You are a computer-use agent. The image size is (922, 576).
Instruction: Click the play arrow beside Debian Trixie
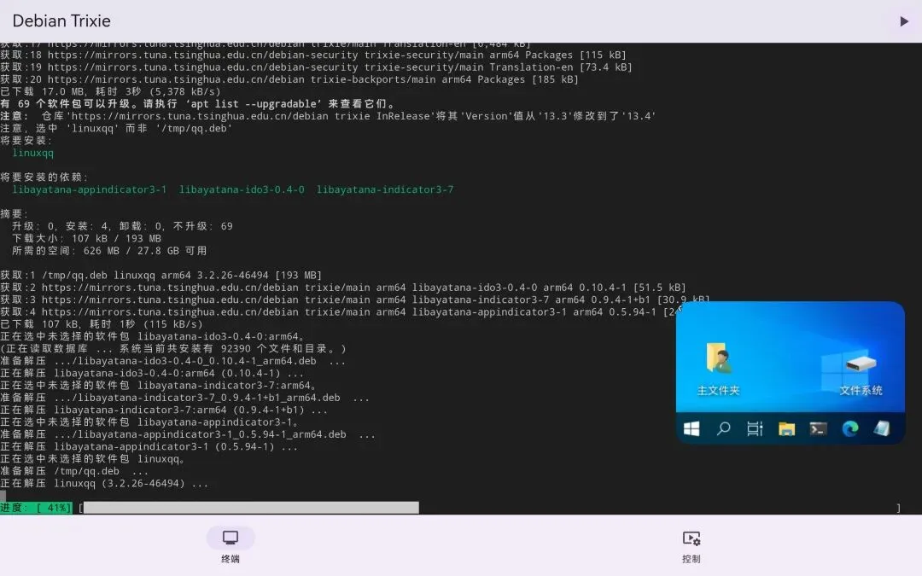coord(904,21)
